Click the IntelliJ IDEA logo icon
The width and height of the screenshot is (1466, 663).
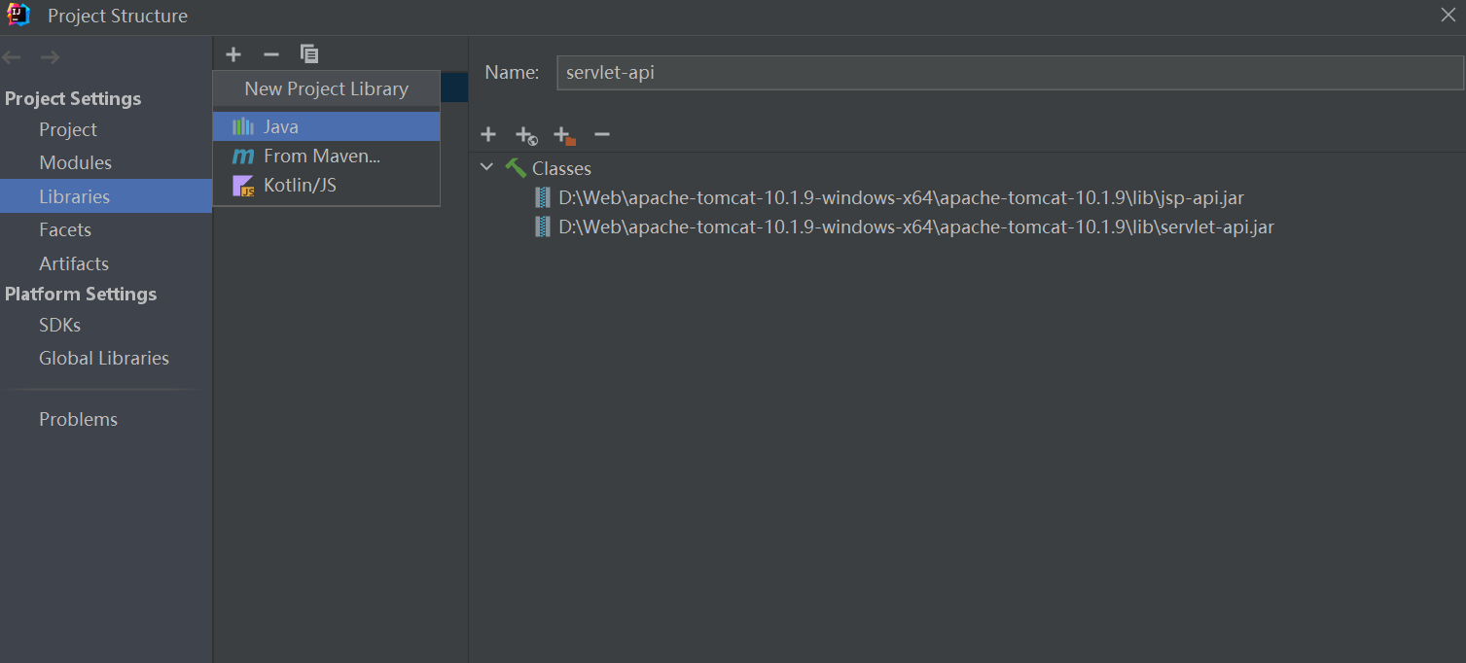pos(18,15)
